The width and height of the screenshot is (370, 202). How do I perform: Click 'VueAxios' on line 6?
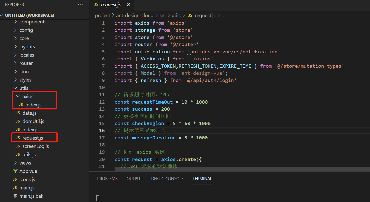point(152,59)
